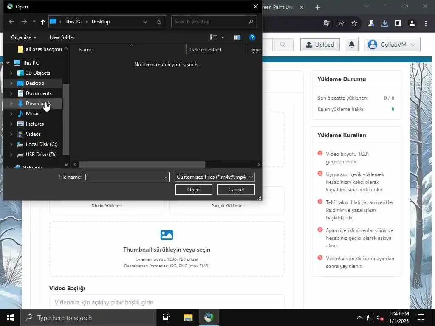This screenshot has height=326, width=435.
Task: Expand the address bar previous locations list
Action: (145, 22)
